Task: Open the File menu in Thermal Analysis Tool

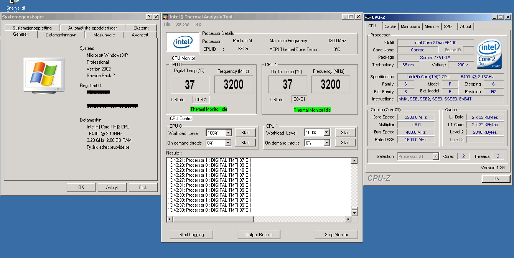Action: click(167, 24)
